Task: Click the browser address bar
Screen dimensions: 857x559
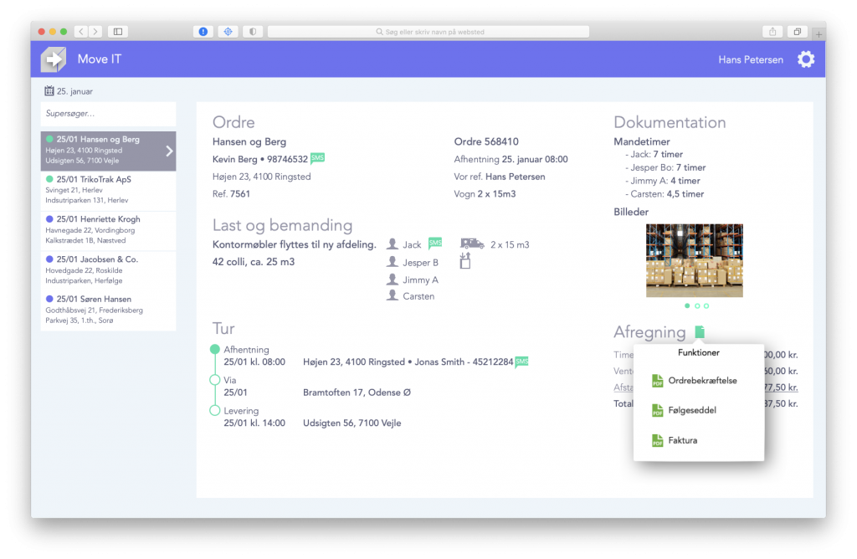Action: [x=428, y=32]
